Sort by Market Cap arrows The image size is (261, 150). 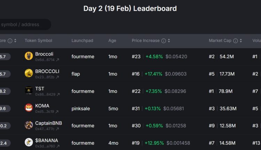tap(241, 41)
